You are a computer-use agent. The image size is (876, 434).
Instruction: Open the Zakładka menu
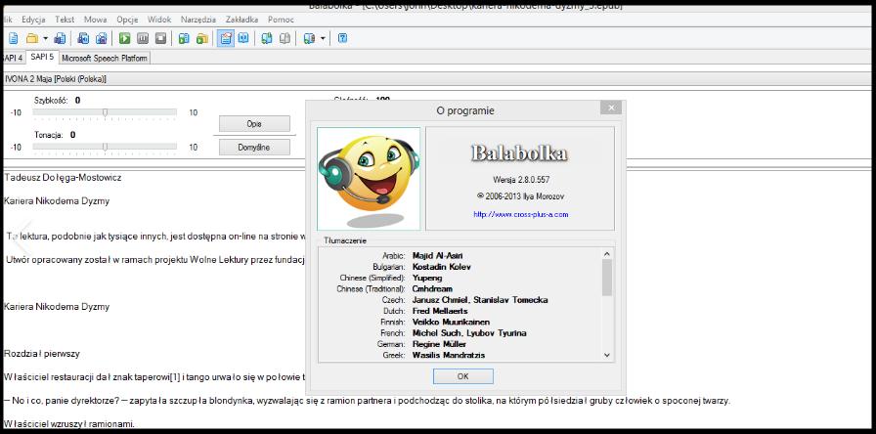pos(241,20)
